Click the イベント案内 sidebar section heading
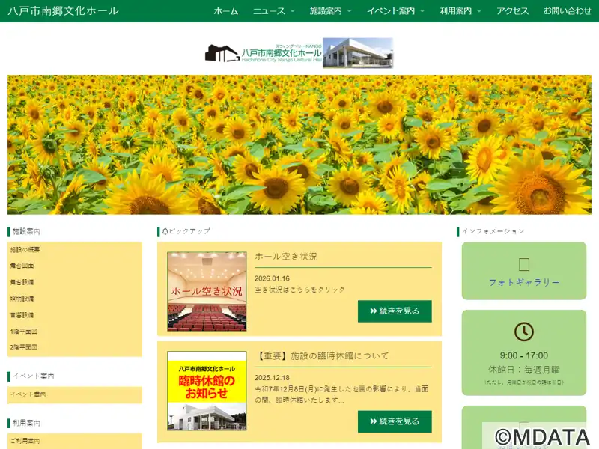 34,376
